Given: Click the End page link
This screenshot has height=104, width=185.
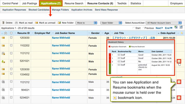Looking at the screenshot, I should click(x=169, y=28).
